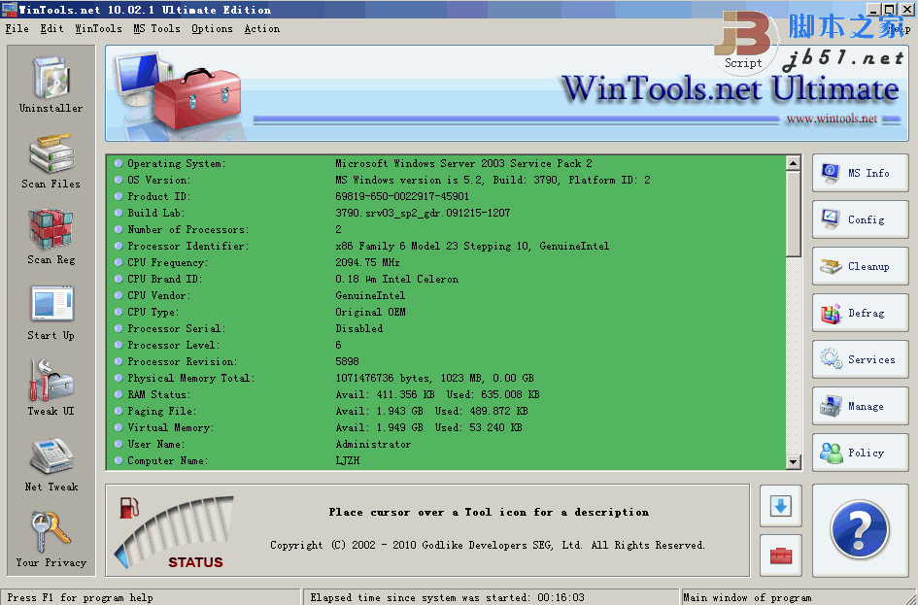Viewport: 918px width, 605px height.
Task: Click the 'Place cursor over a Tool icon' hint
Action: 489,512
